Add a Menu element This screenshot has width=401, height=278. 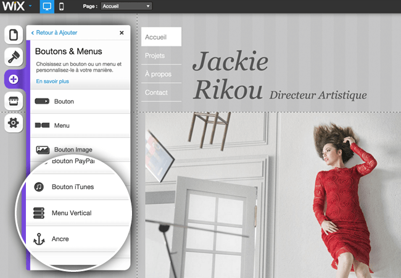pyautogui.click(x=80, y=125)
